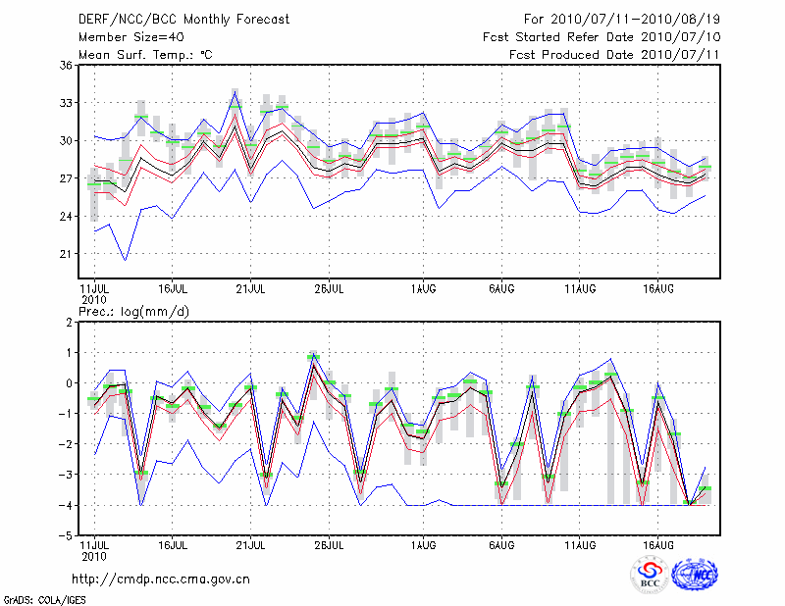The width and height of the screenshot is (785, 606).
Task: Click the 11AUG tick on precipitation chart
Action: coord(580,545)
